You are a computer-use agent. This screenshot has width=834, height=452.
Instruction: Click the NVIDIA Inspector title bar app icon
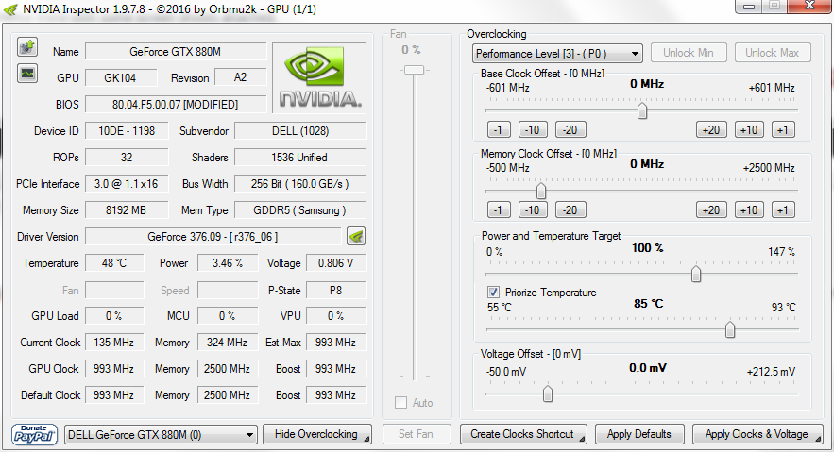coord(9,7)
